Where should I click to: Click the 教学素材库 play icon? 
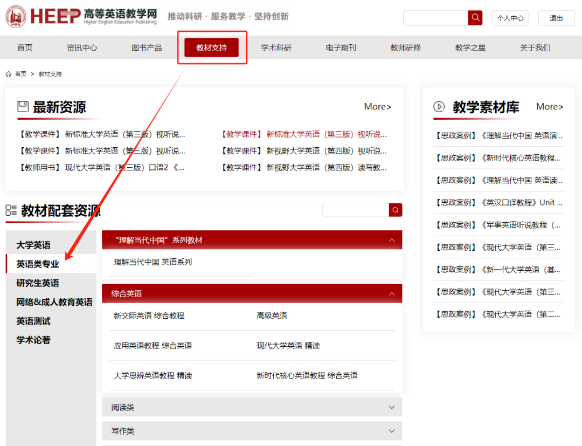[x=439, y=107]
